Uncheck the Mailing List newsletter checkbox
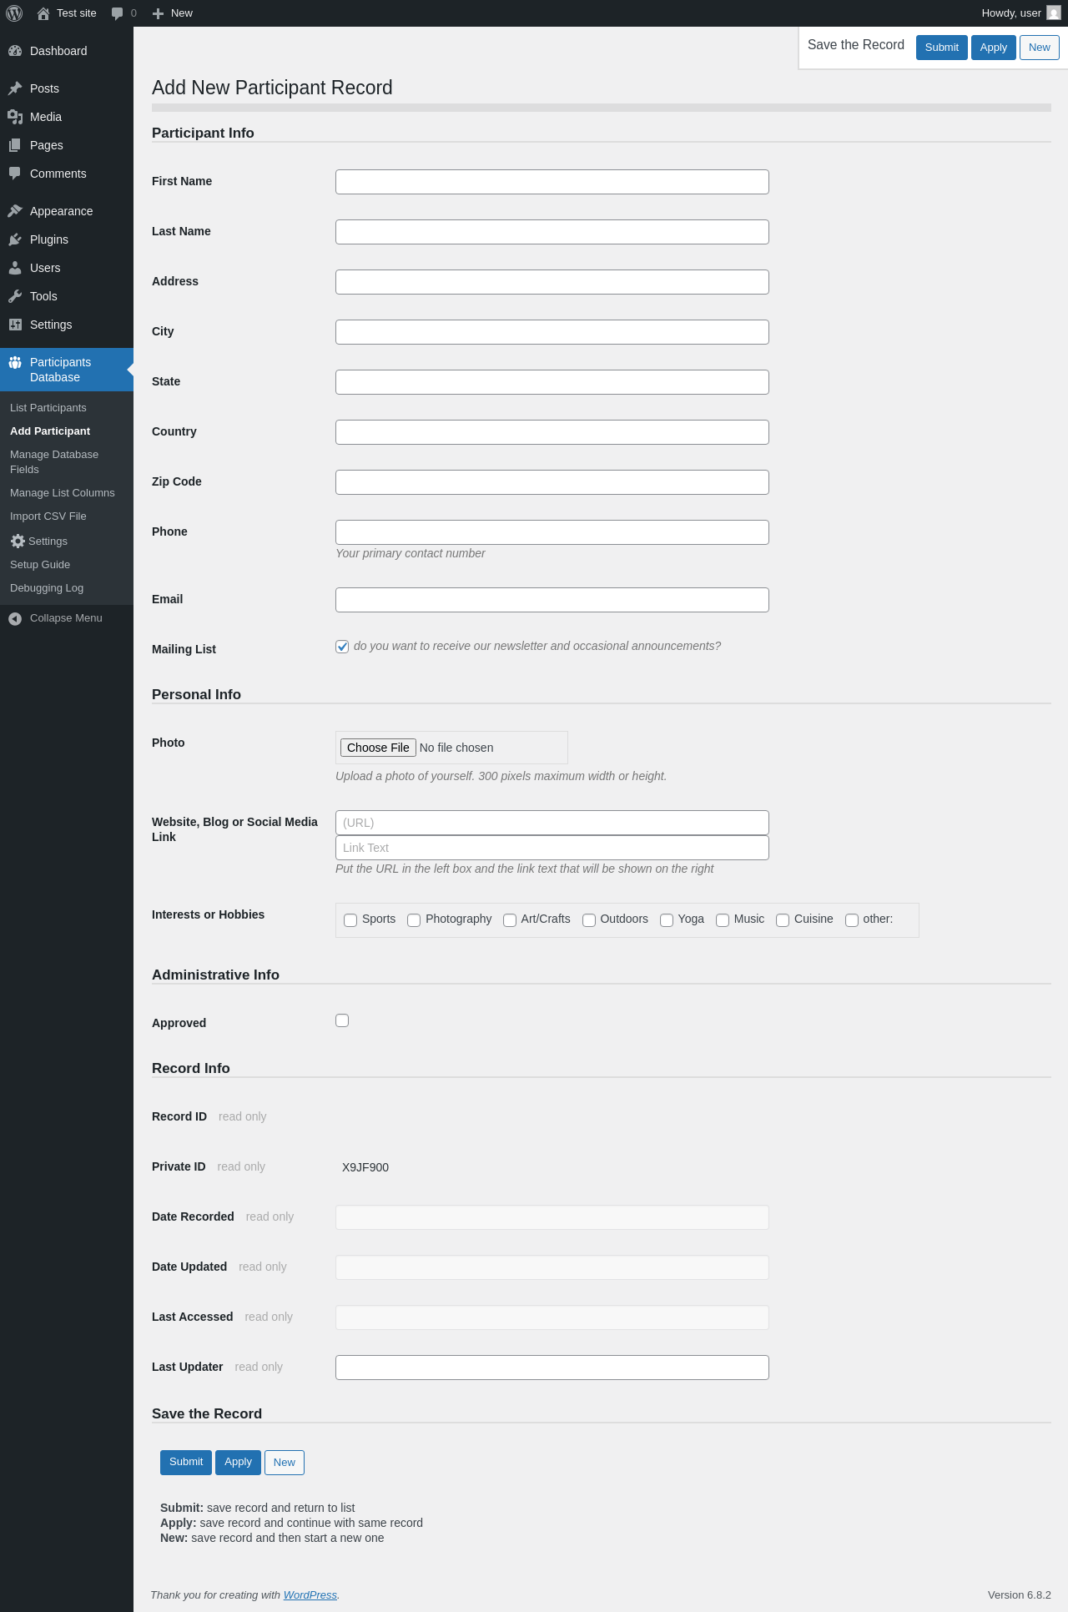1068x1612 pixels. pos(342,647)
